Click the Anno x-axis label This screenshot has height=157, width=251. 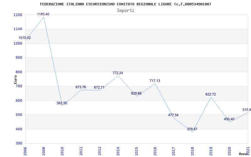click(244, 154)
